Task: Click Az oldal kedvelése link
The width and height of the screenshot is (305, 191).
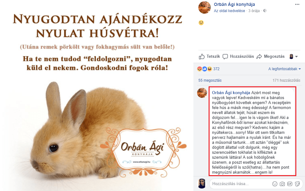Action: coord(229,11)
